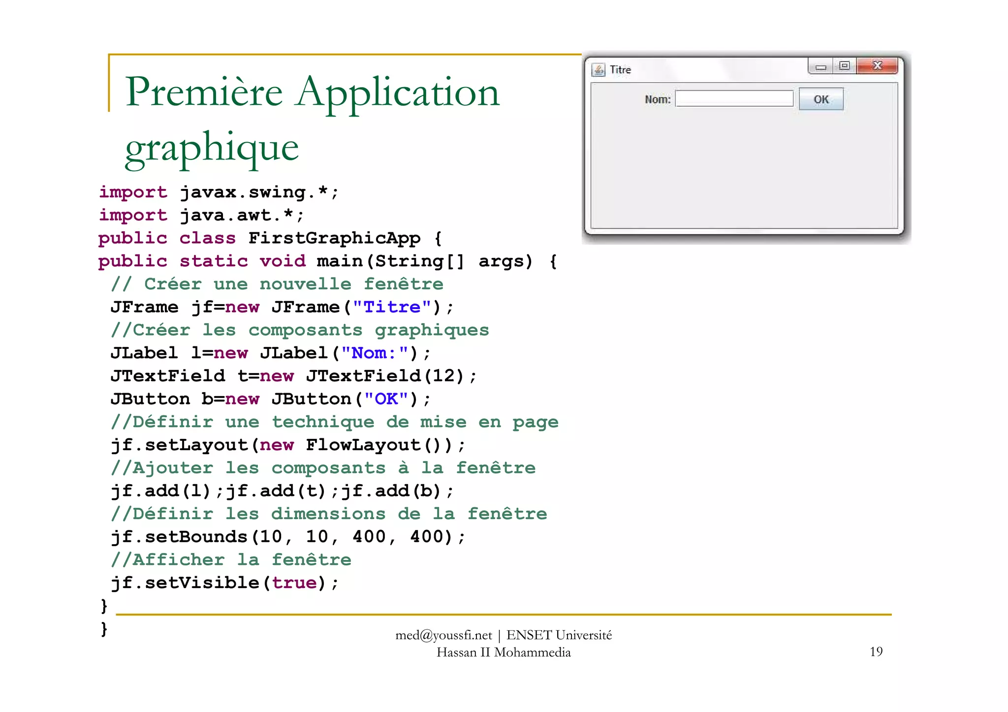Image resolution: width=1008 pixels, height=712 pixels.
Task: Click comment '//Définir les dimensions de la fenêtre'
Action: tap(329, 514)
